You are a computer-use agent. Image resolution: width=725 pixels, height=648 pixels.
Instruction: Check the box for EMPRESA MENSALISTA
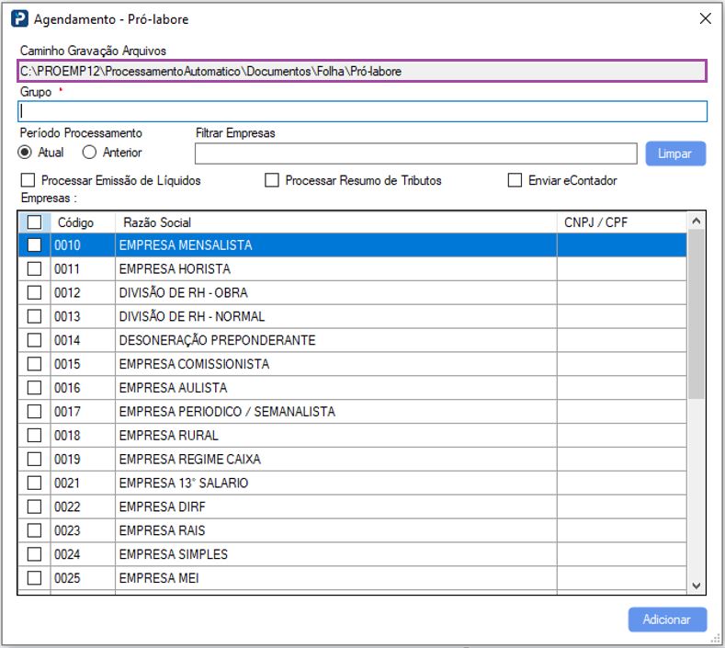coord(34,245)
